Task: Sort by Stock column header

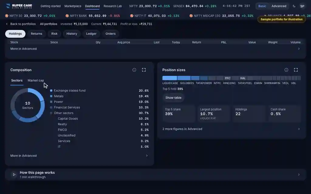Action: (x=14, y=42)
